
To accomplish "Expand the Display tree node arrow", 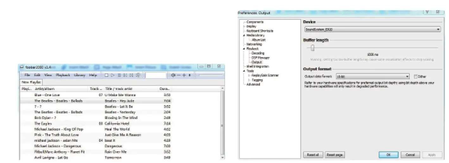I will click(244, 27).
